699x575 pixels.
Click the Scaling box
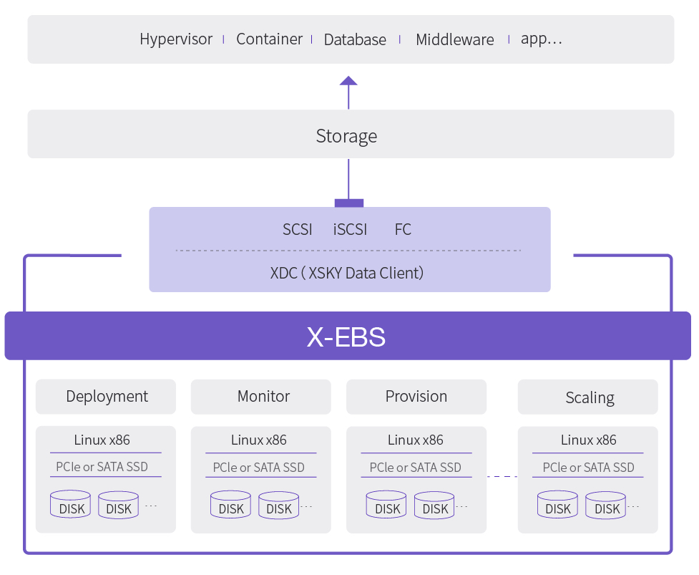click(587, 397)
